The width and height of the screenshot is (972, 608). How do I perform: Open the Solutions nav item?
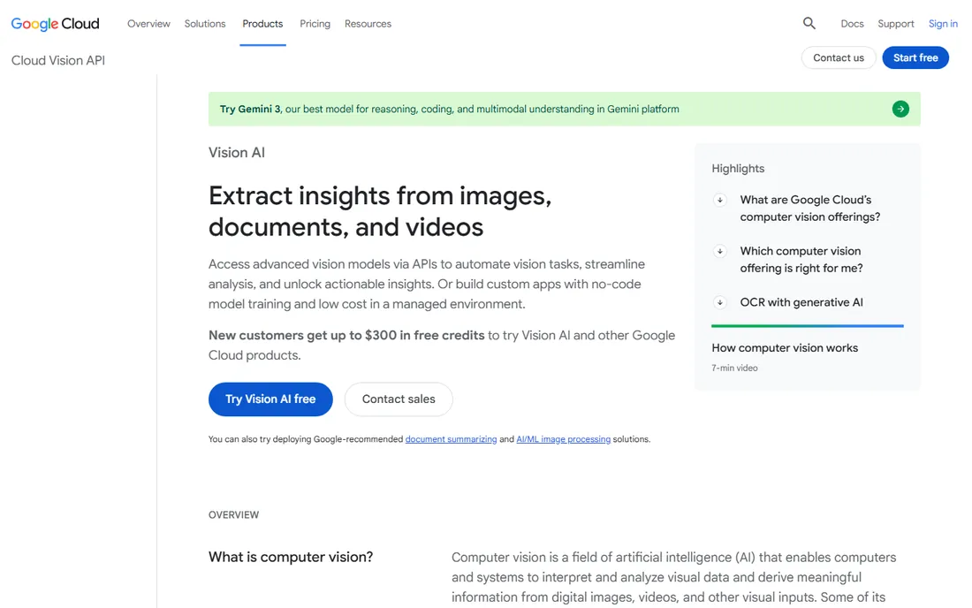205,24
